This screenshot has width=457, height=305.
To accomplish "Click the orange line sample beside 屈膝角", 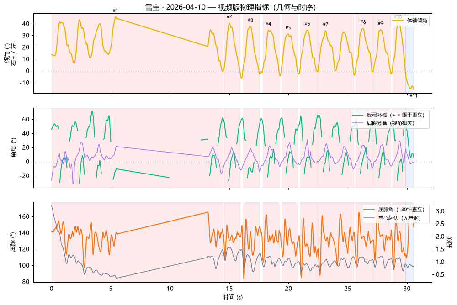I will pyautogui.click(x=369, y=210).
